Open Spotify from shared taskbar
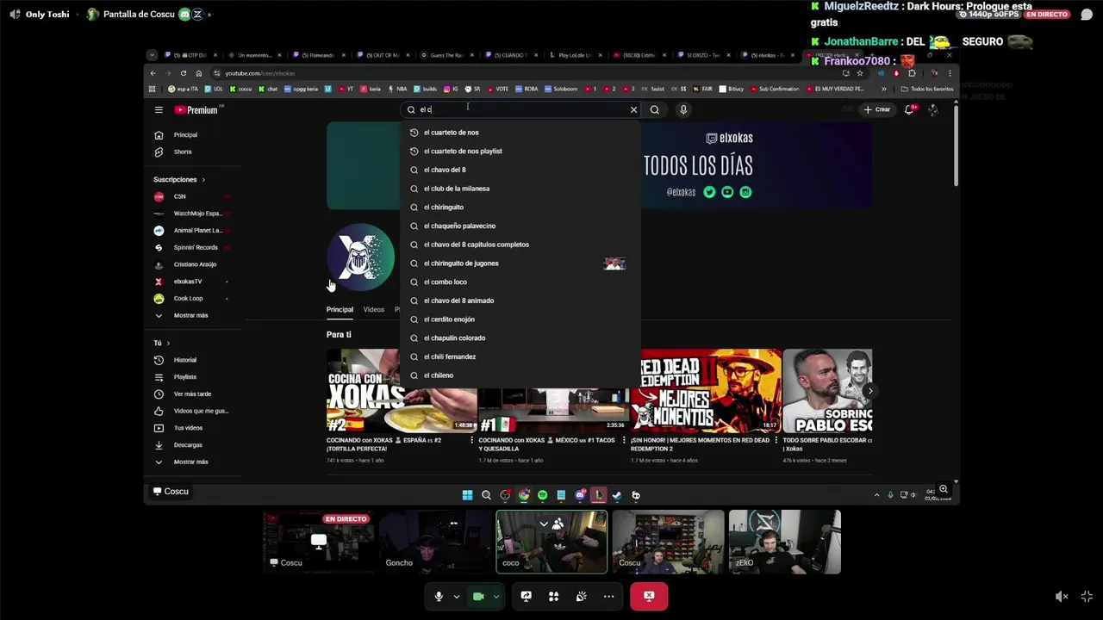The image size is (1103, 620). pyautogui.click(x=543, y=495)
